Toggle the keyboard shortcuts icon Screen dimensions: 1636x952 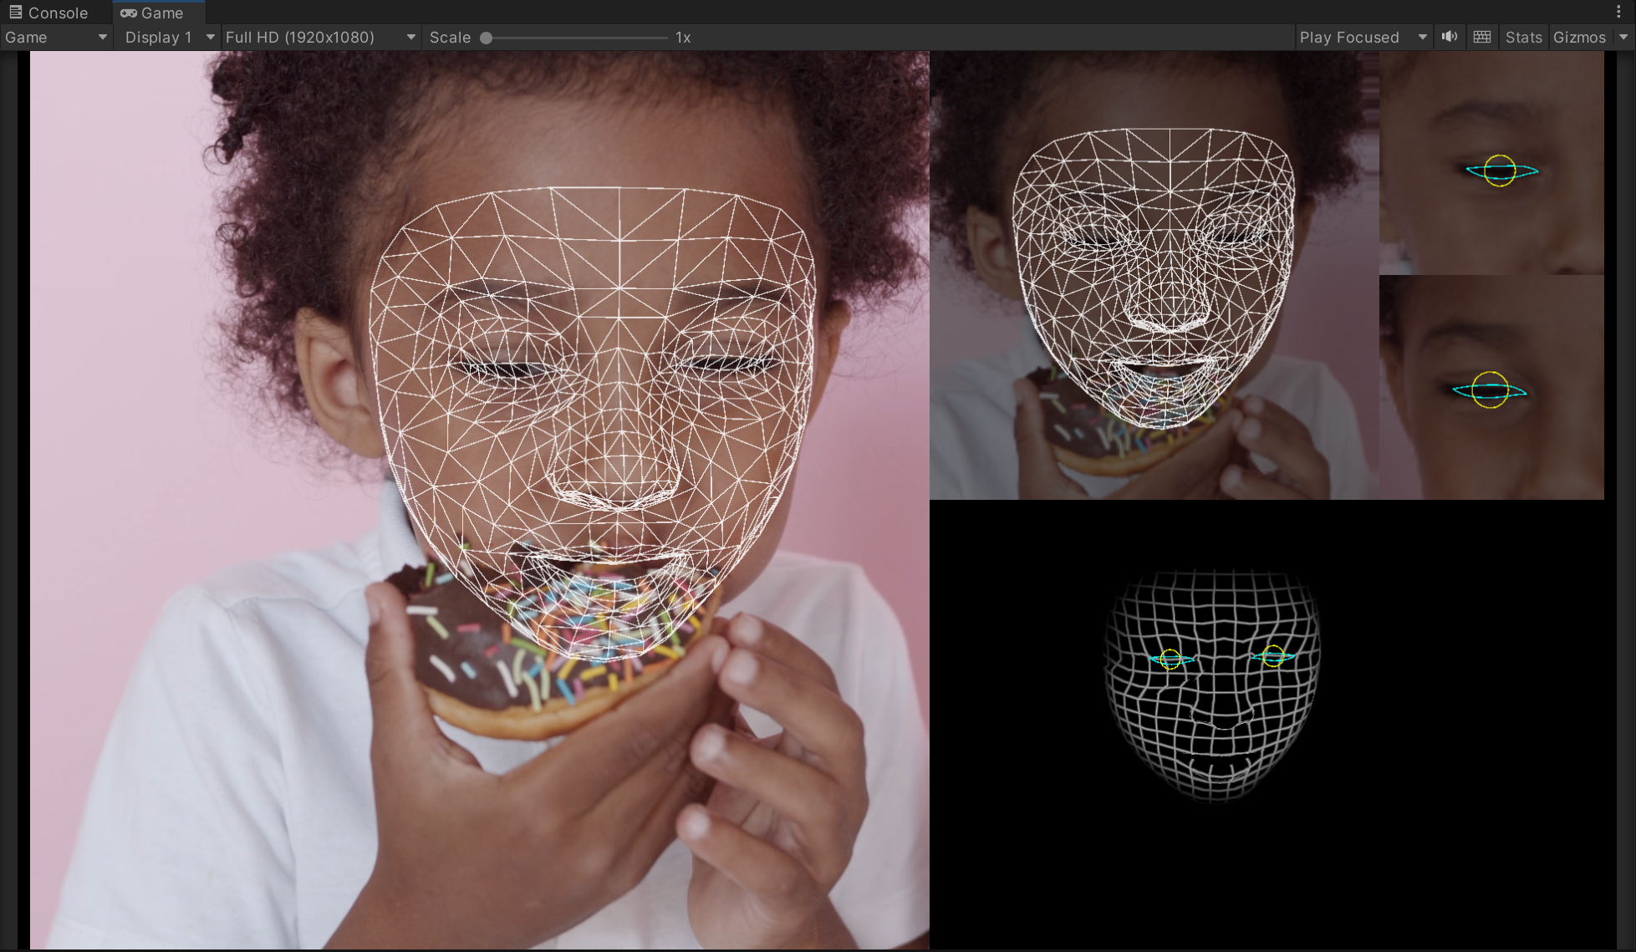(x=1482, y=37)
